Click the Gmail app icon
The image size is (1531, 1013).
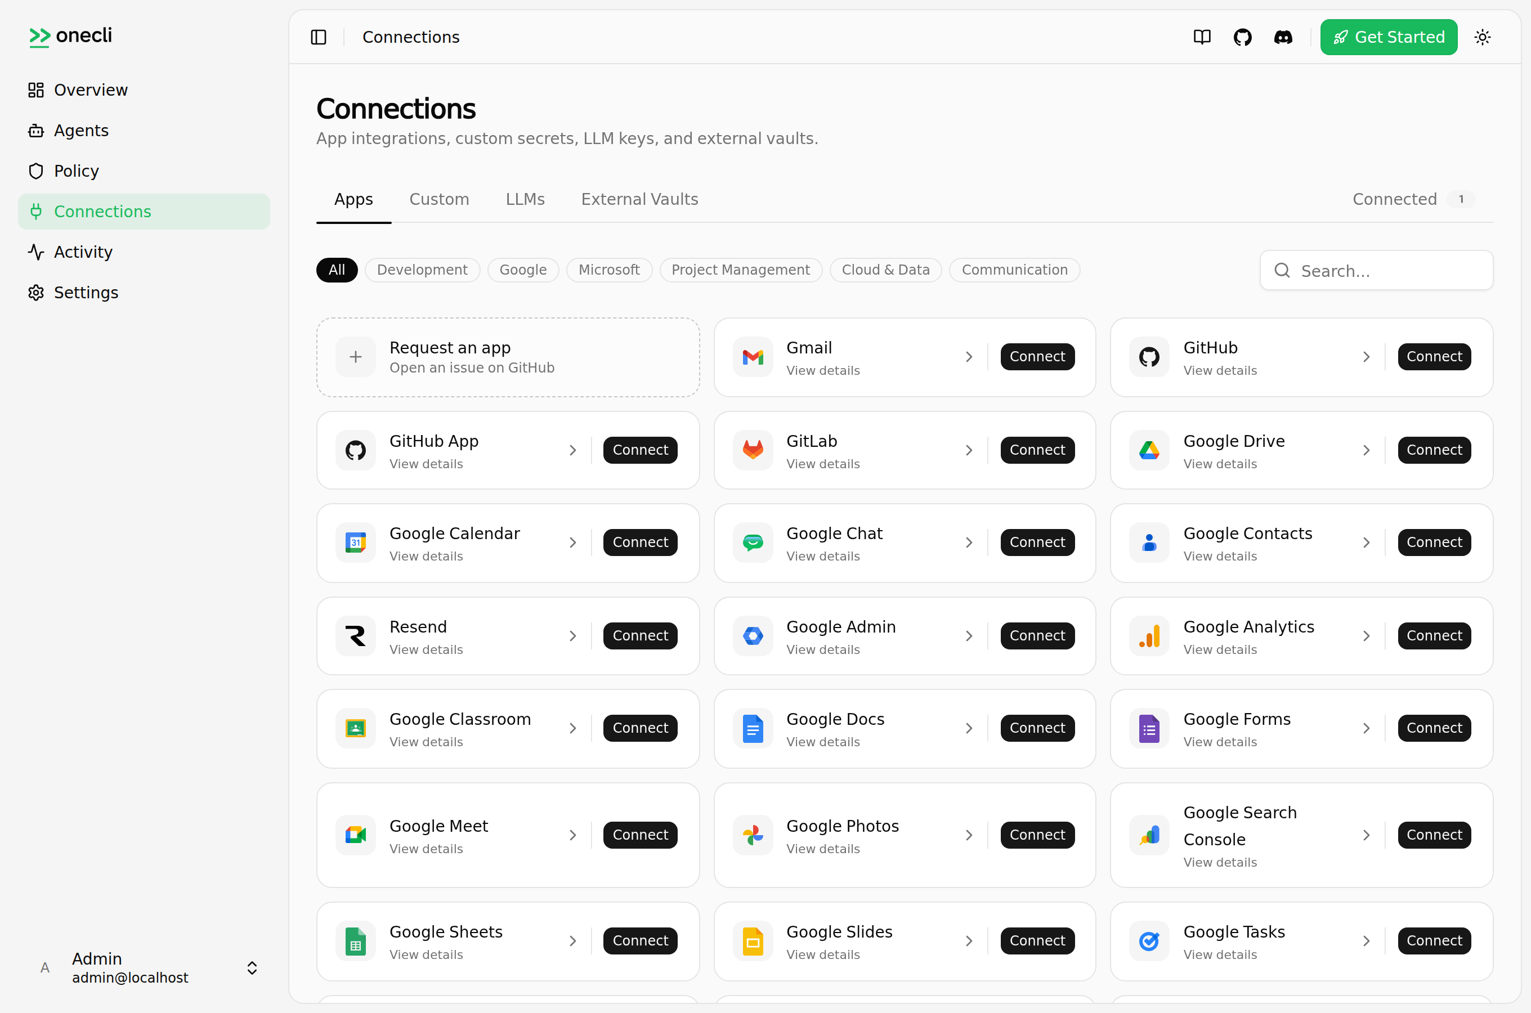pyautogui.click(x=753, y=357)
